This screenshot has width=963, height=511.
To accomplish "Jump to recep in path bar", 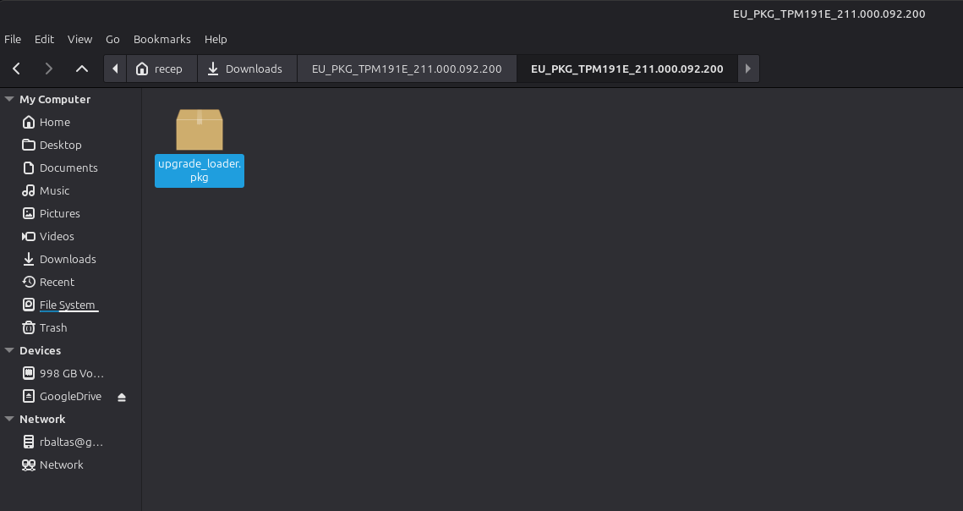I will click(162, 69).
